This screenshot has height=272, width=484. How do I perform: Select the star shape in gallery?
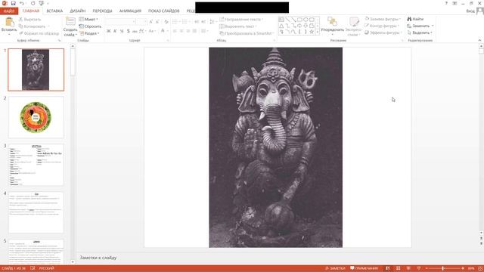[312, 32]
